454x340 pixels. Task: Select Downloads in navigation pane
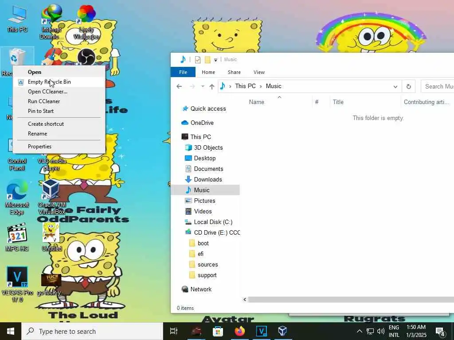click(x=208, y=180)
